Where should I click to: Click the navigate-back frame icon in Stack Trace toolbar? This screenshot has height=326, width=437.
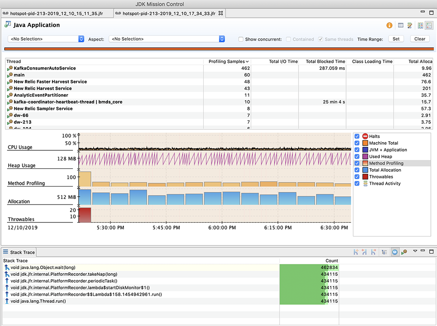[364, 252]
